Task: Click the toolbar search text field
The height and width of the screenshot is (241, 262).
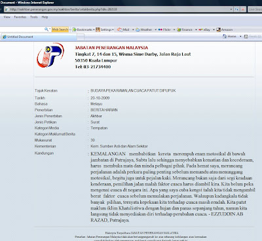Action: tap(22, 29)
